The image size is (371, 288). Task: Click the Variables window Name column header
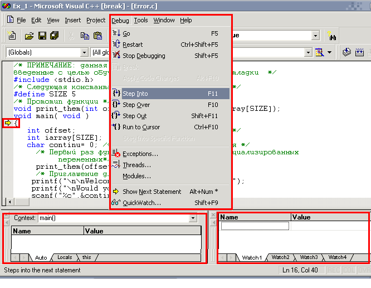[47, 231]
